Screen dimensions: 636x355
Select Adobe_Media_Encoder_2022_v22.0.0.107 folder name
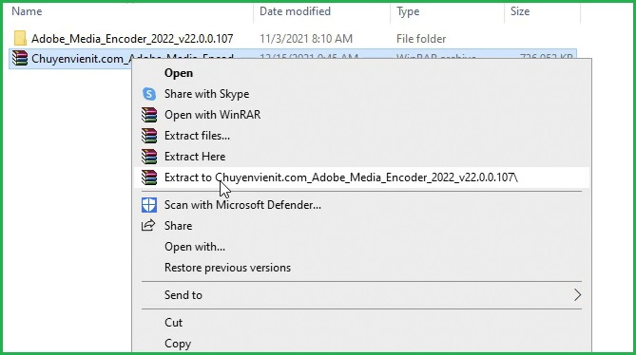coord(132,39)
